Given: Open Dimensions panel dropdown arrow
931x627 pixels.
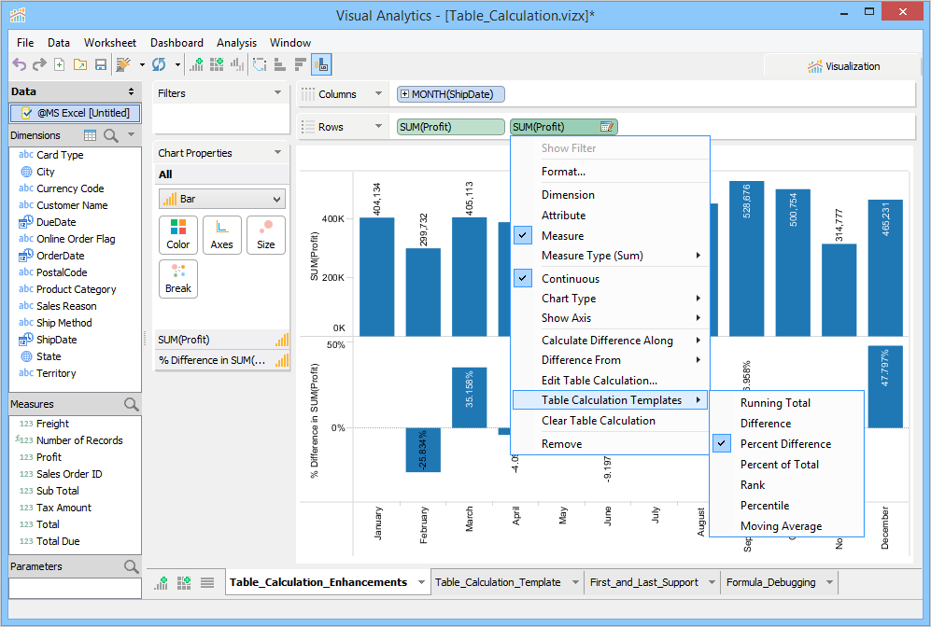Looking at the screenshot, I should (x=132, y=135).
